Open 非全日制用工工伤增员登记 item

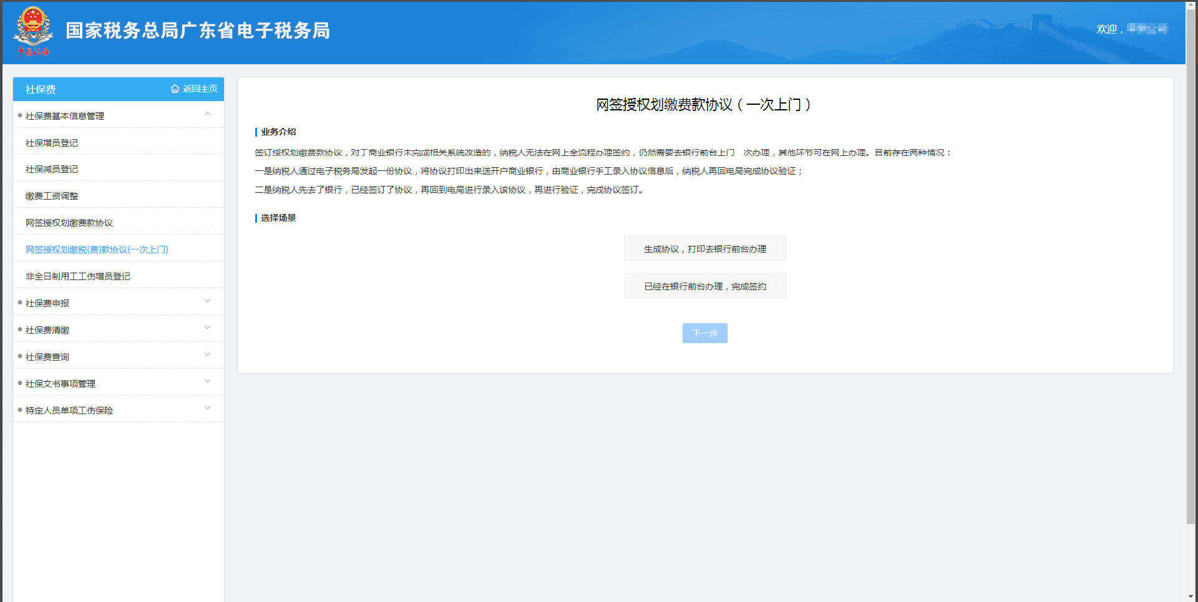point(78,276)
